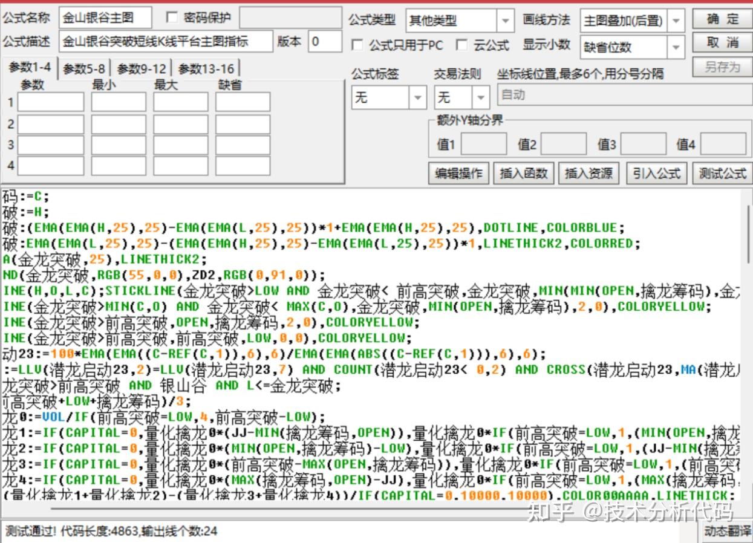Open the 公式标签 dropdown
Viewport: 753px width, 543px height.
(418, 97)
